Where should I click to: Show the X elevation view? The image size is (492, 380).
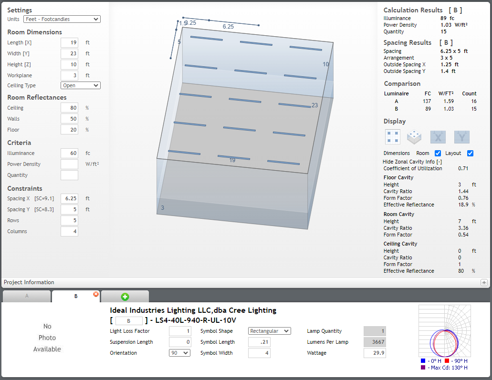click(x=438, y=137)
